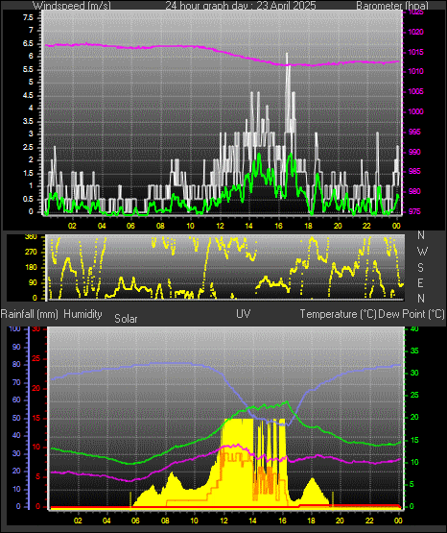The width and height of the screenshot is (447, 533).
Task: Click the 1010 barometer scale value
Action: click(415, 72)
